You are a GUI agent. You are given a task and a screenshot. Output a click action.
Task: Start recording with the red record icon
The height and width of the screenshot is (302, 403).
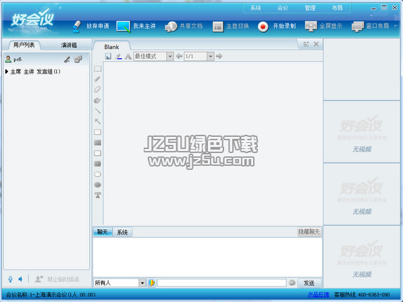click(x=263, y=26)
